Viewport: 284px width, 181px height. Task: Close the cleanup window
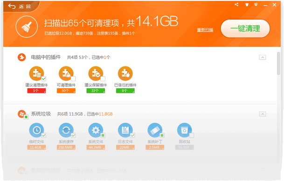(x=274, y=5)
